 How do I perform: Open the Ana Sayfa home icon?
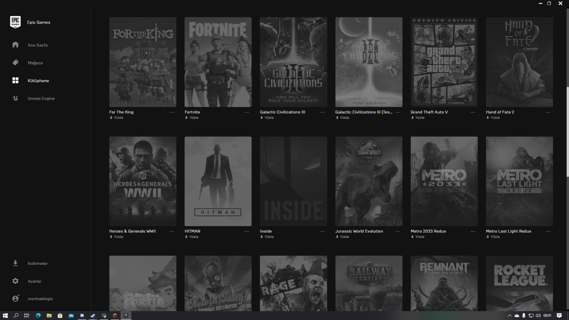15,45
